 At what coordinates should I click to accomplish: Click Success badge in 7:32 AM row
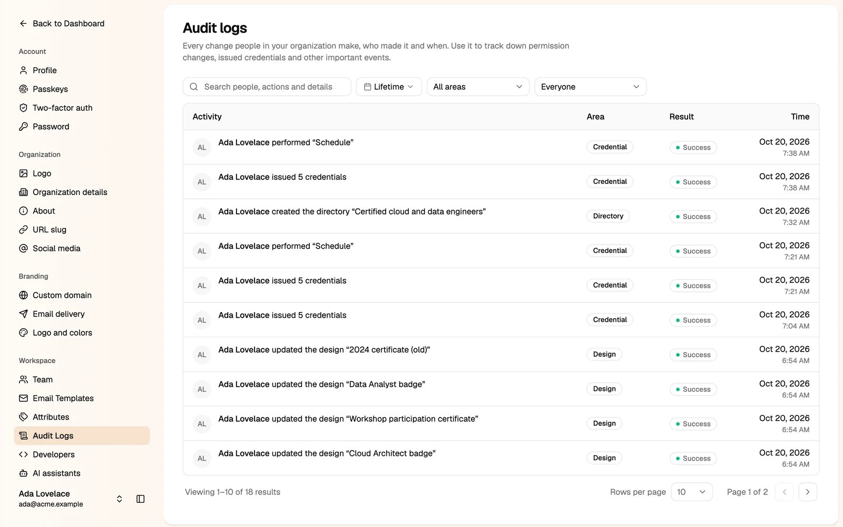click(693, 217)
